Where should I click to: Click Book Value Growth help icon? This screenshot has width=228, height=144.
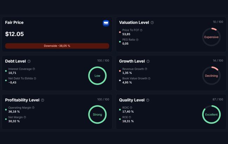149,78
